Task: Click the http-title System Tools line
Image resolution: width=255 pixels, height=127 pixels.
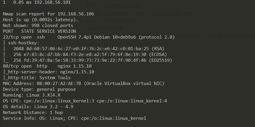Action: (37, 78)
